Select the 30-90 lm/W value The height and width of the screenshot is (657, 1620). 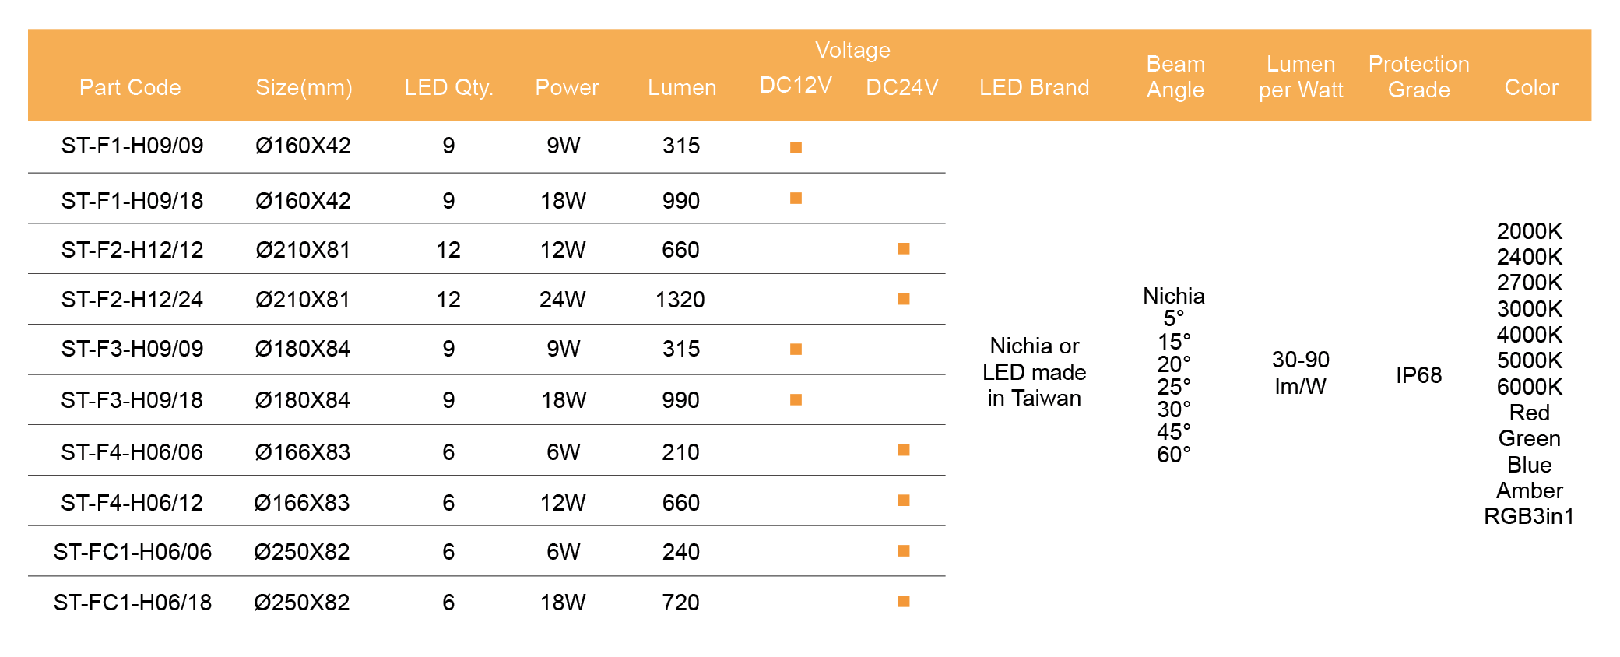tap(1300, 372)
